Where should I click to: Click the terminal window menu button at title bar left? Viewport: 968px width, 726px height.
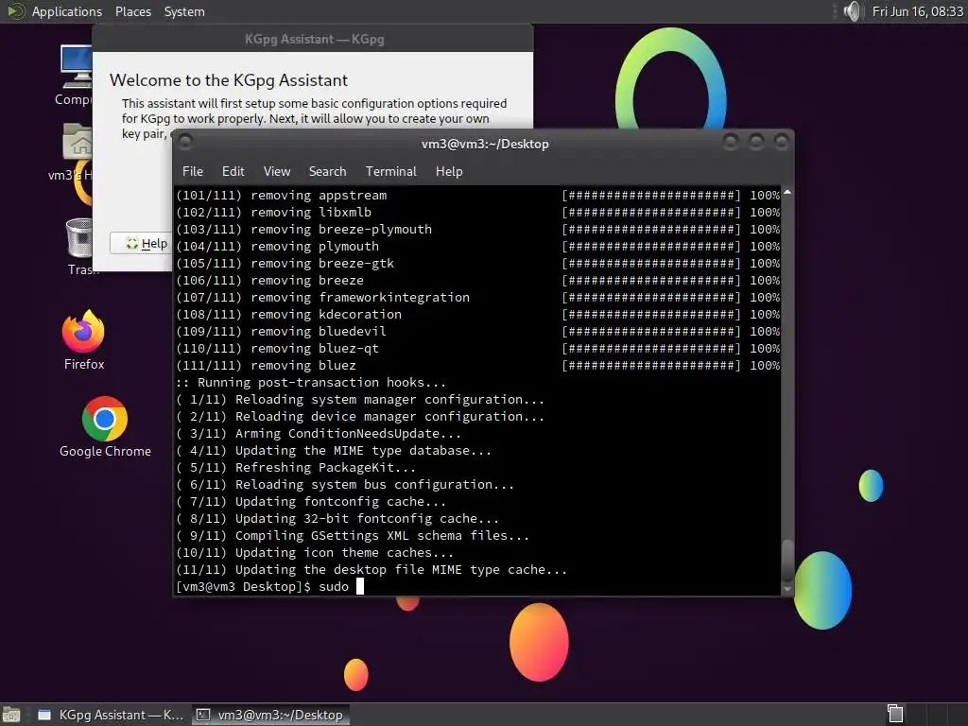point(185,142)
